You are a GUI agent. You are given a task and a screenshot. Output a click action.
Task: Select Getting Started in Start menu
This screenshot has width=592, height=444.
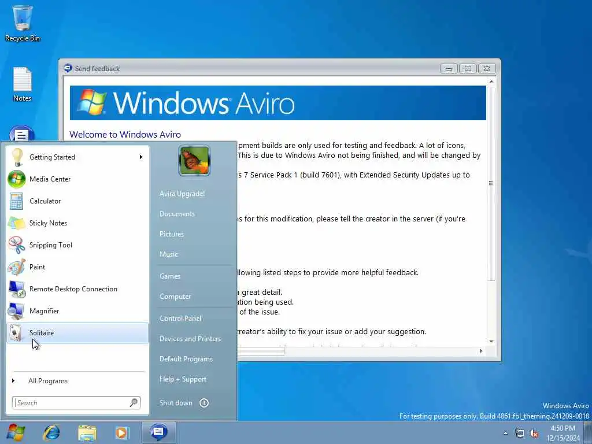(77, 157)
